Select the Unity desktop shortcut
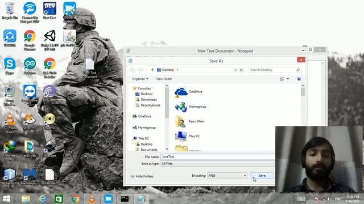 (49, 40)
